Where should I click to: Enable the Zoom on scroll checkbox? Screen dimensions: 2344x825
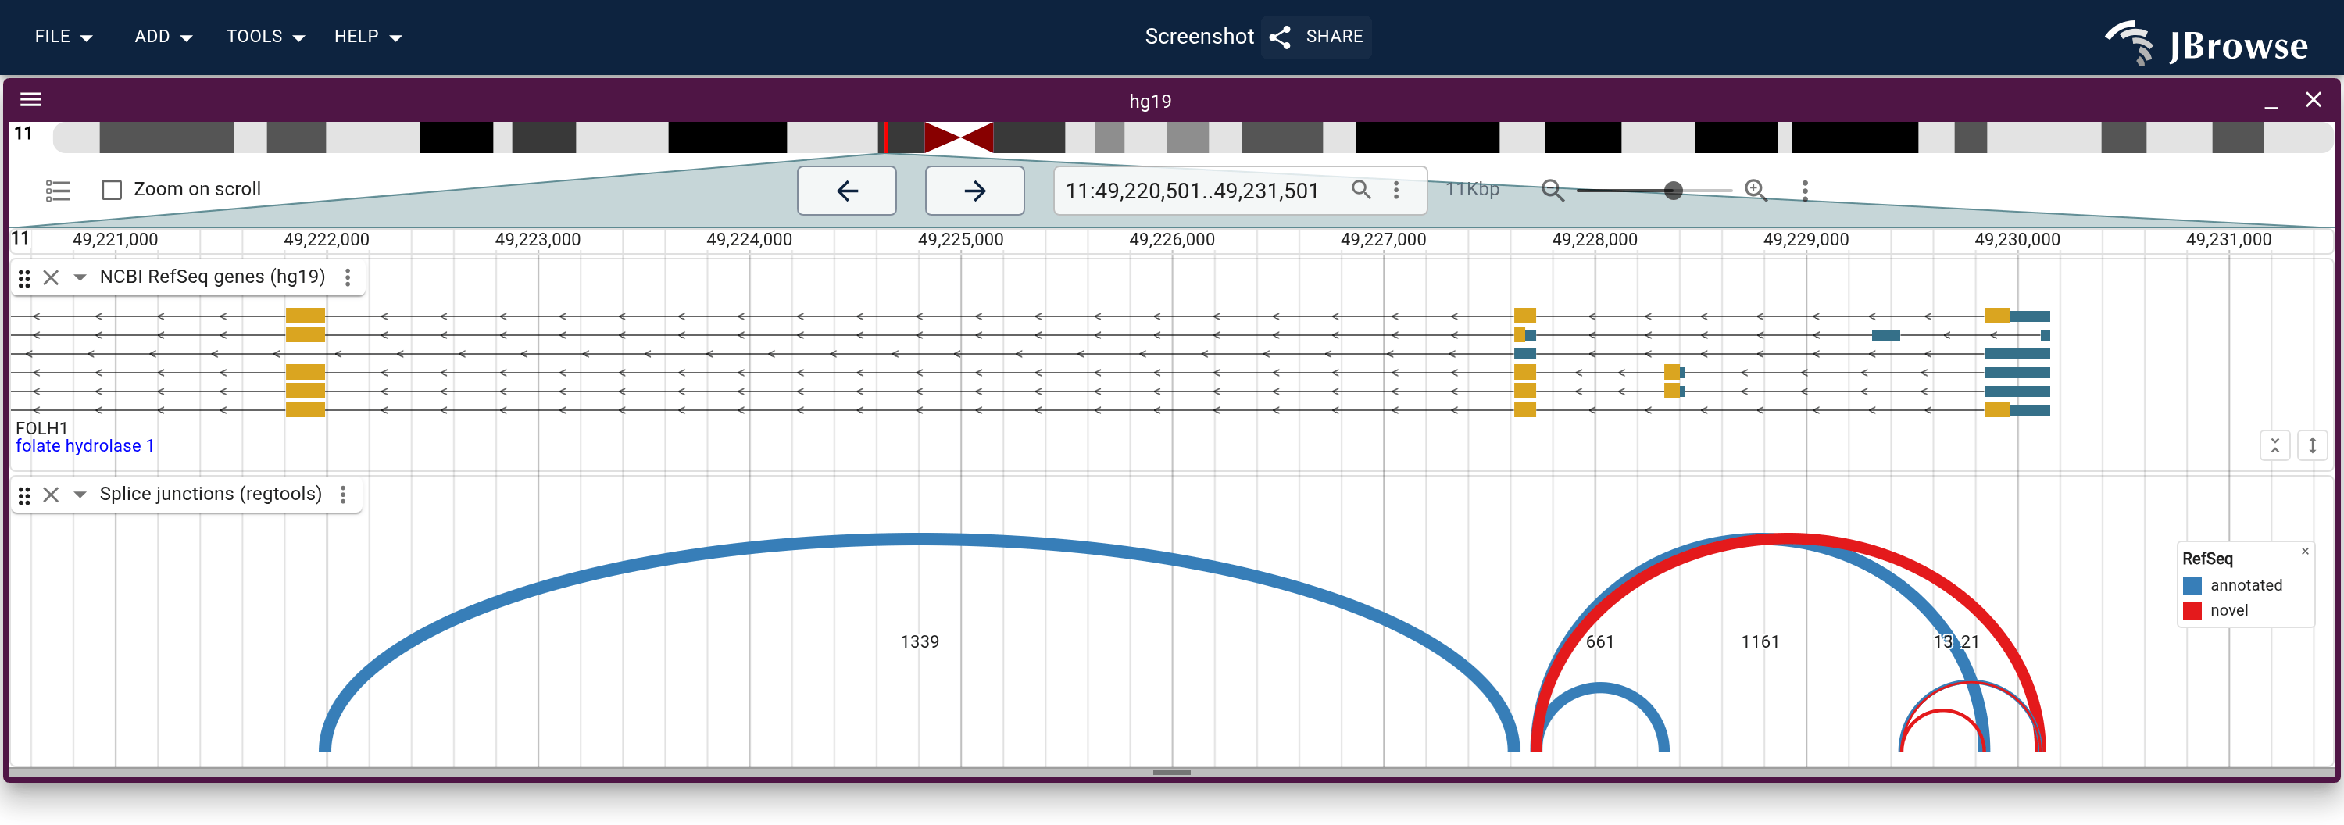coord(112,189)
